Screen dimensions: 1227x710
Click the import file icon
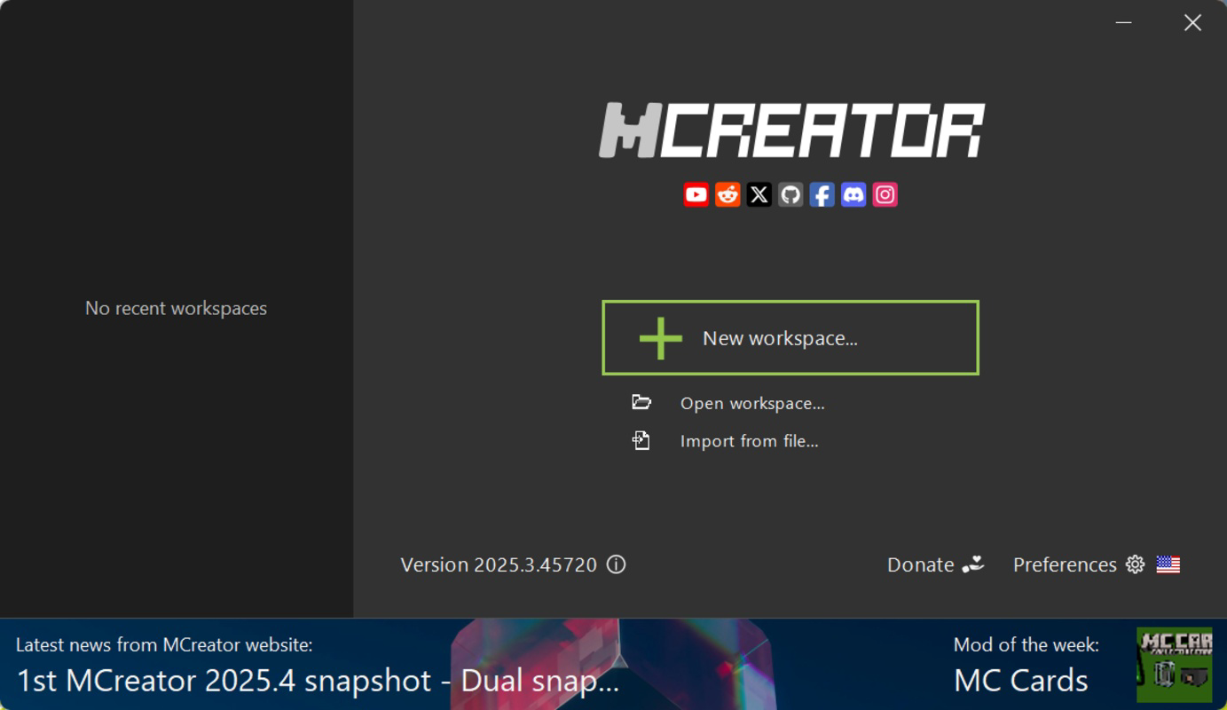point(641,440)
